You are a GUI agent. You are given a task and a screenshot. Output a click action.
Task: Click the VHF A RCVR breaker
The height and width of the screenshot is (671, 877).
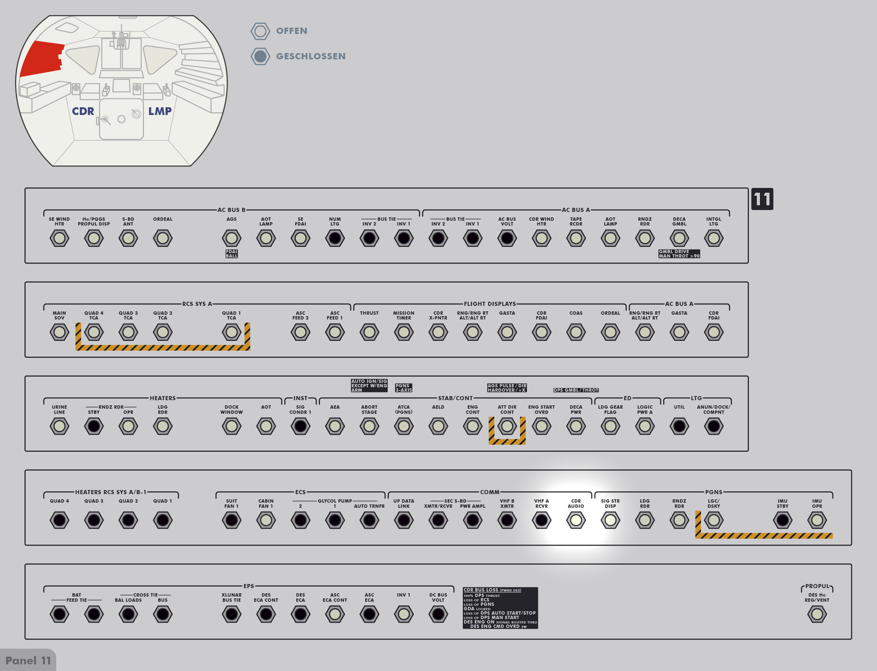[x=542, y=520]
